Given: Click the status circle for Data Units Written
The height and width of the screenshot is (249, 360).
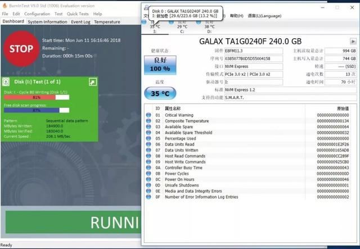Looking at the screenshot, I should (148, 150).
